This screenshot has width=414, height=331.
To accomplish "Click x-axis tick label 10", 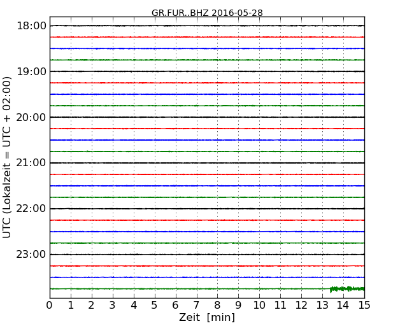I will [x=259, y=305].
